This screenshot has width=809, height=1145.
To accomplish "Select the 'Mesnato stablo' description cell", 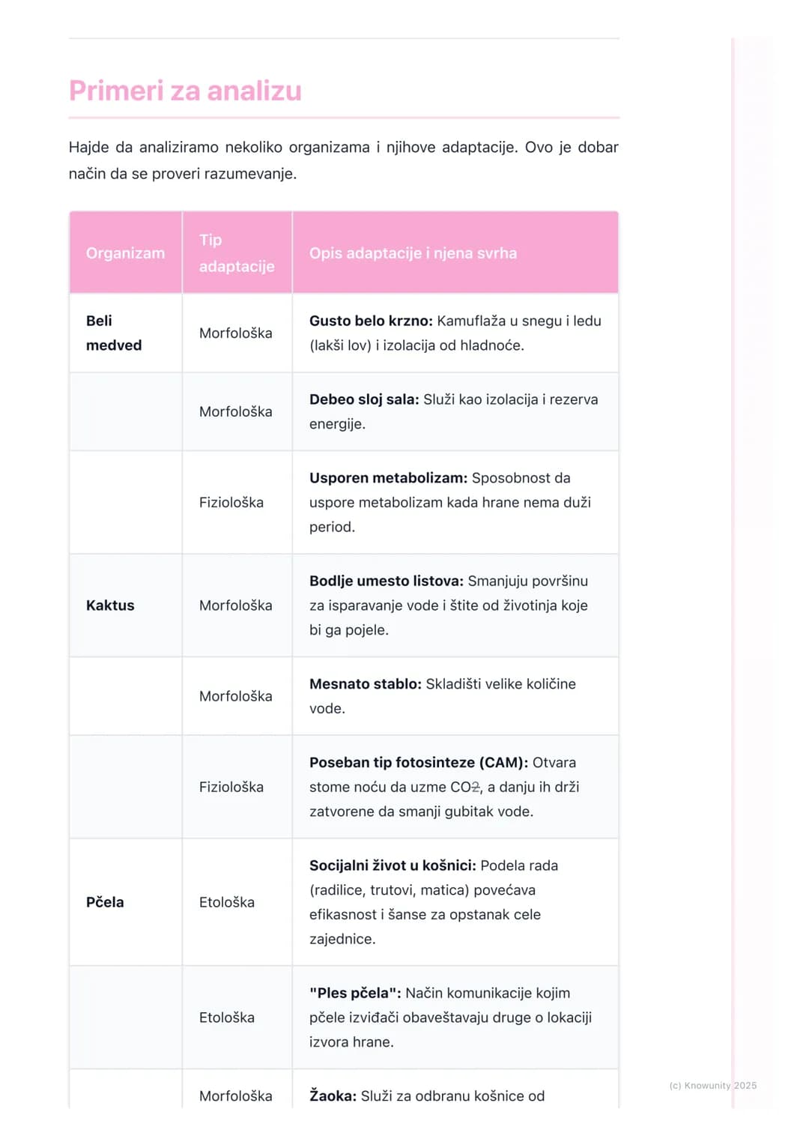I will click(x=455, y=696).
